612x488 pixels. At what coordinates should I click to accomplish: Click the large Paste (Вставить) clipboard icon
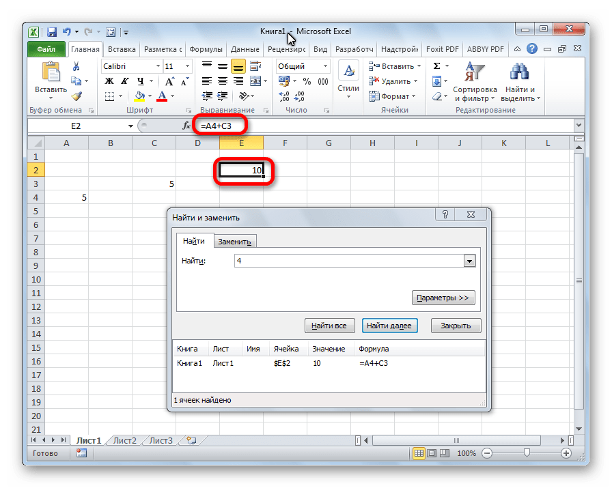51,72
